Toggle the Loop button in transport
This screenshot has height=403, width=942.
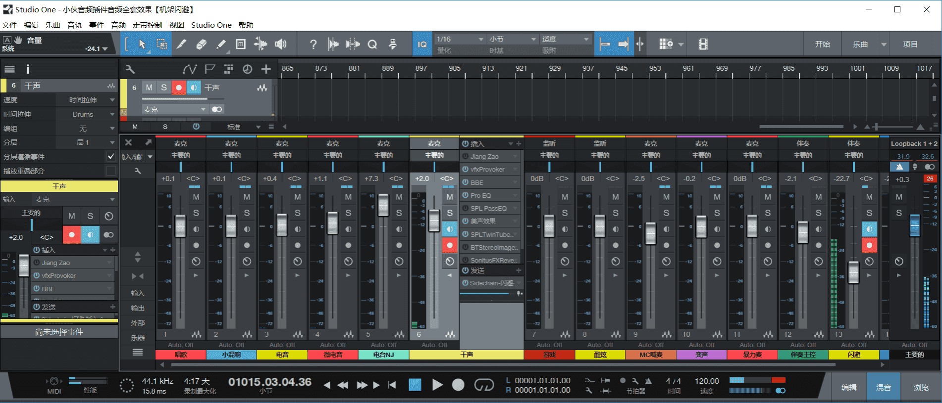click(484, 385)
